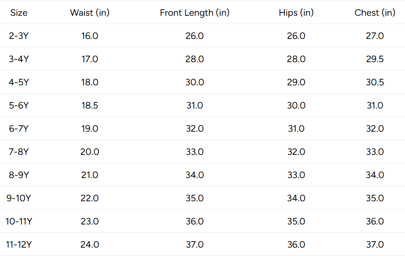Select the 11-12Y size label
Screen dimensions: 405x256
pos(19,245)
